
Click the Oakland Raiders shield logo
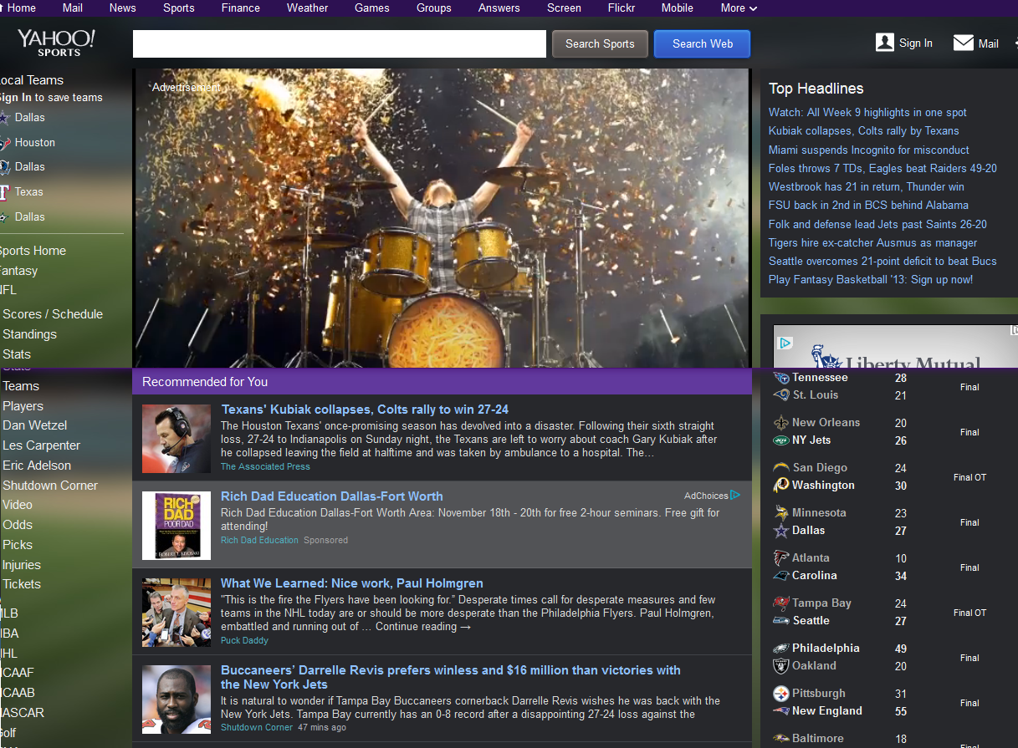[x=781, y=666]
